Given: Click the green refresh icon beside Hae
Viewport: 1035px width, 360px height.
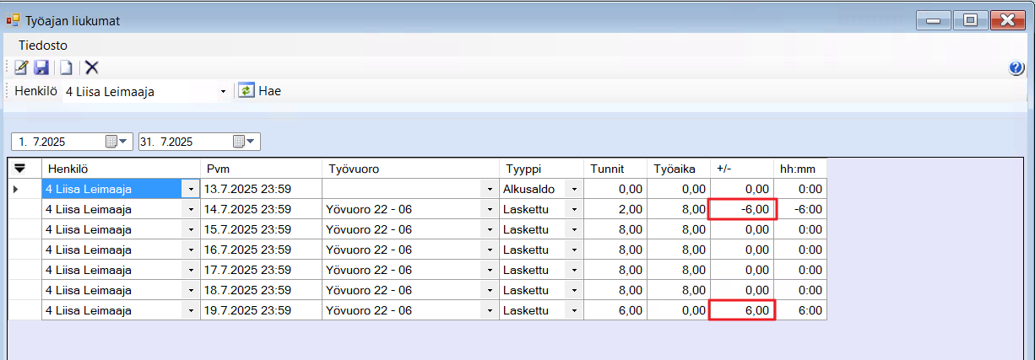Looking at the screenshot, I should (246, 91).
